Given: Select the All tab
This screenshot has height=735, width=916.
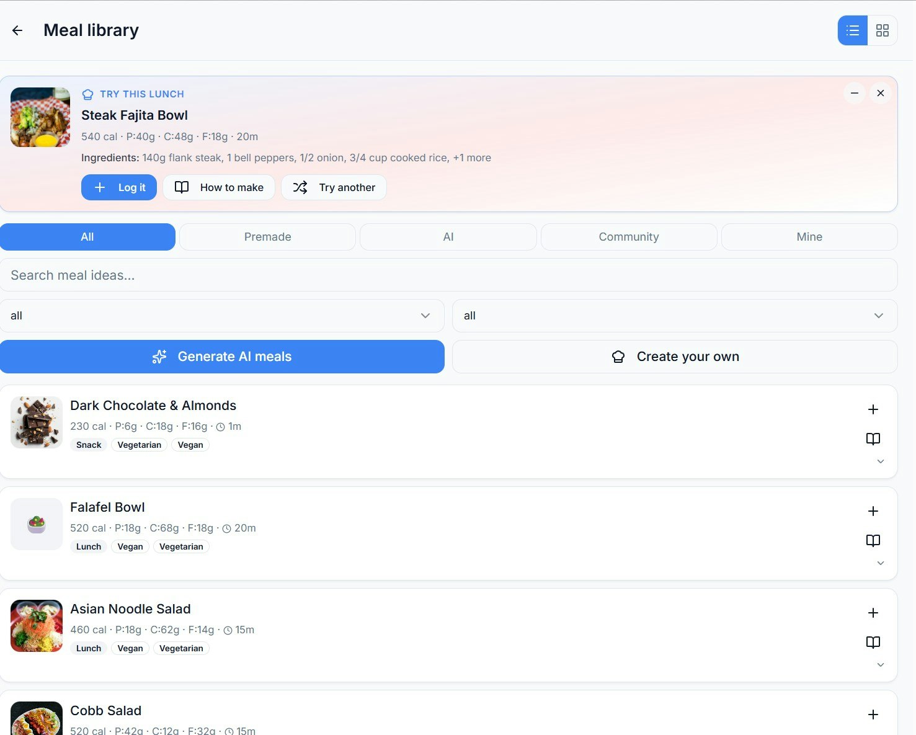Looking at the screenshot, I should (87, 237).
